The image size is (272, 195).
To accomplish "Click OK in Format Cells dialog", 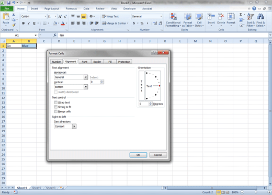I will tap(138, 155).
